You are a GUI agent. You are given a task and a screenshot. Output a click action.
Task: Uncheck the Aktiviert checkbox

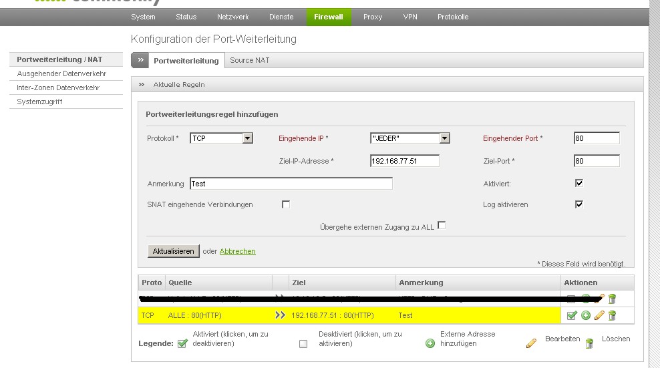coord(579,183)
